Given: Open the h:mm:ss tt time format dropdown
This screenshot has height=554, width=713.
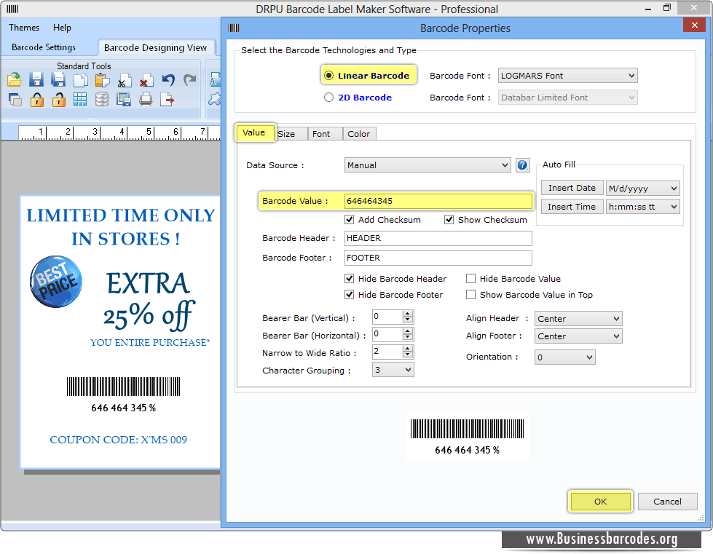Looking at the screenshot, I should coord(643,207).
